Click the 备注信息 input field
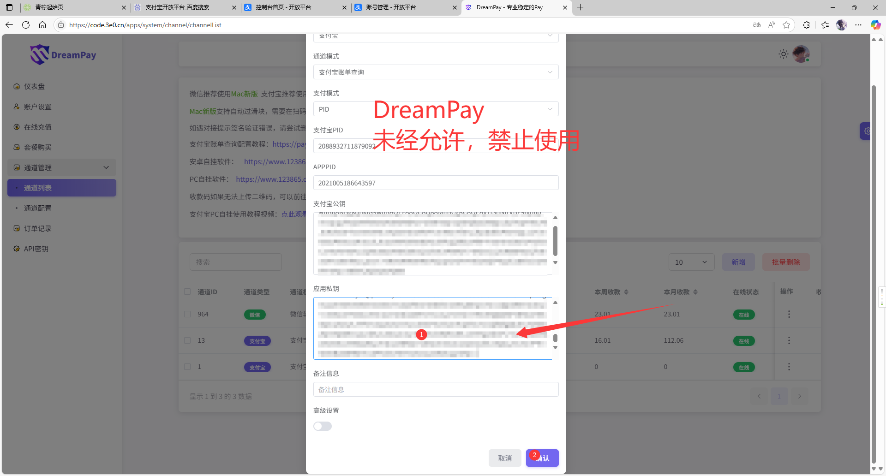 point(435,390)
